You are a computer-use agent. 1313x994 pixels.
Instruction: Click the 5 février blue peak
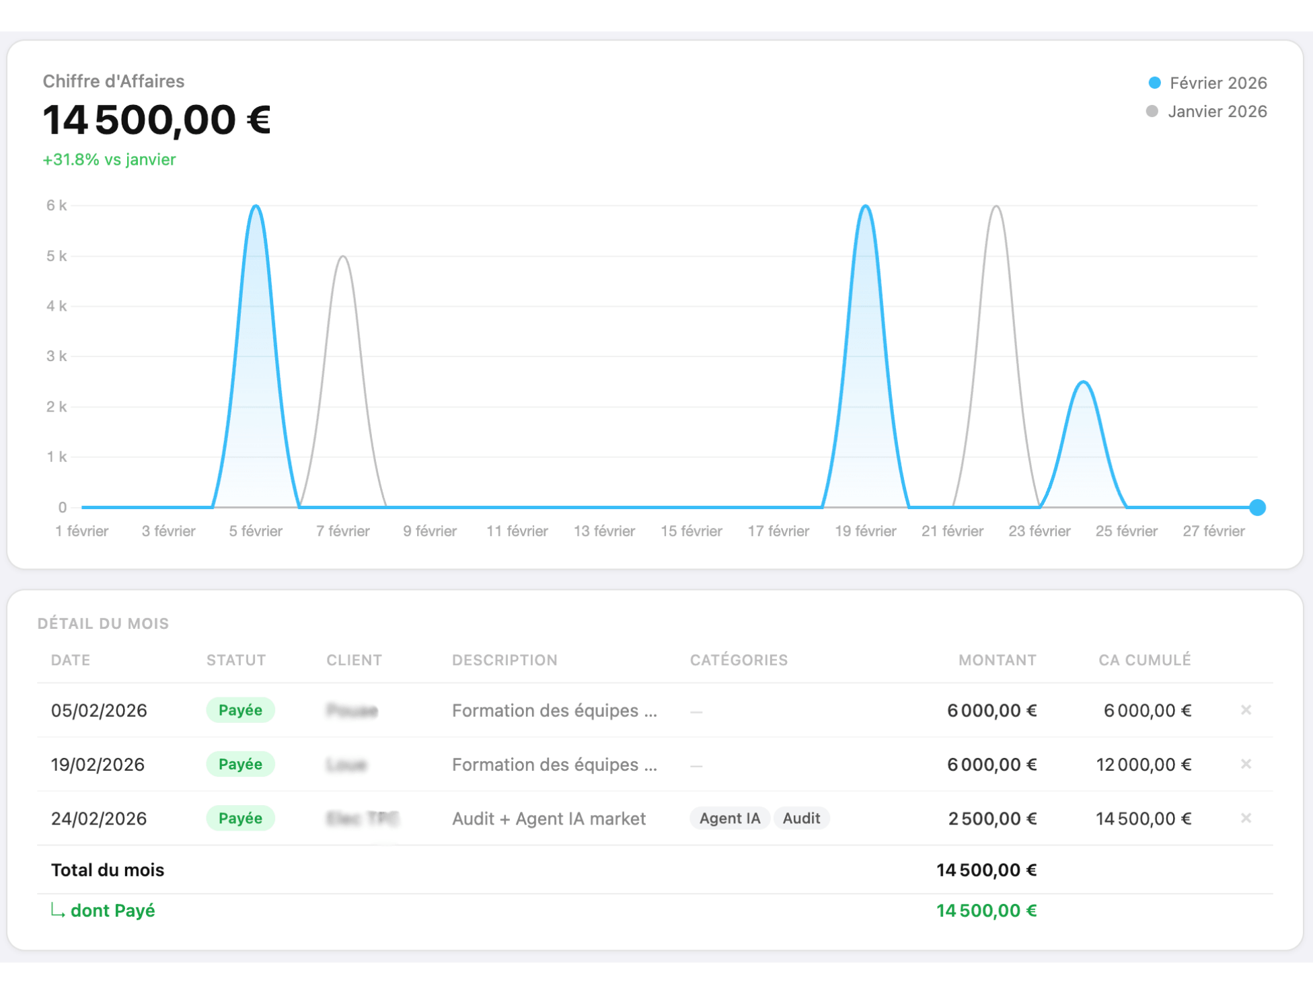(256, 206)
